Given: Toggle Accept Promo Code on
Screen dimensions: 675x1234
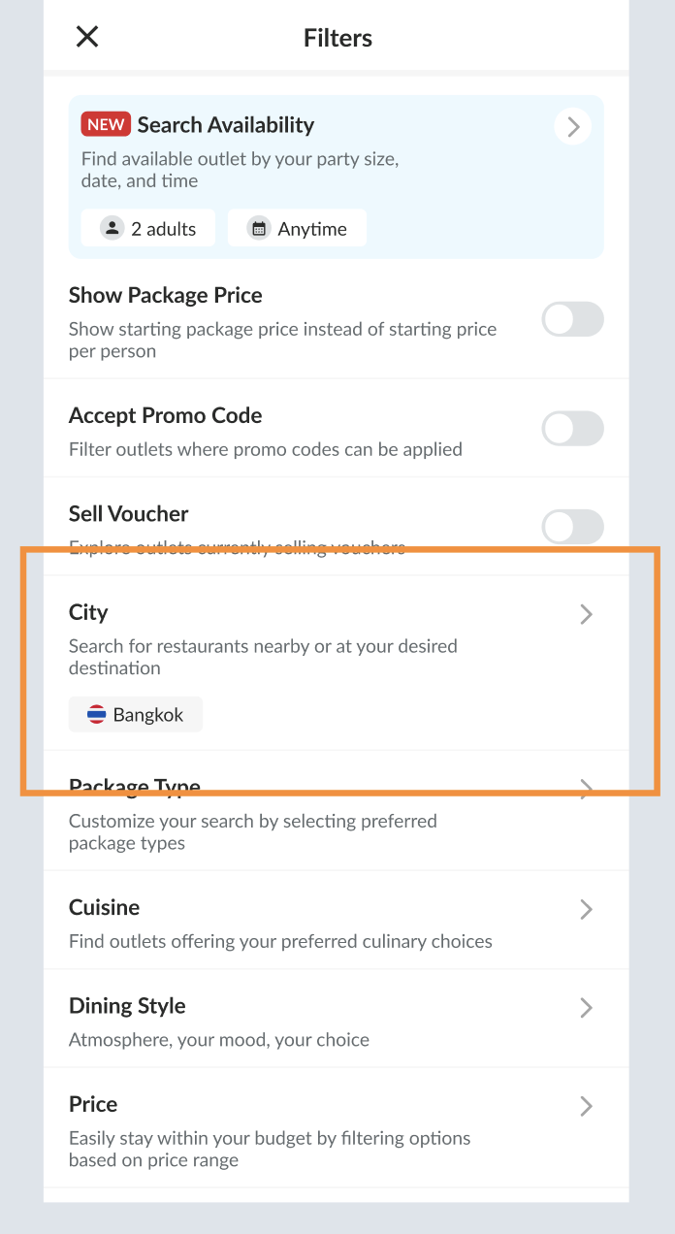Looking at the screenshot, I should coord(572,428).
